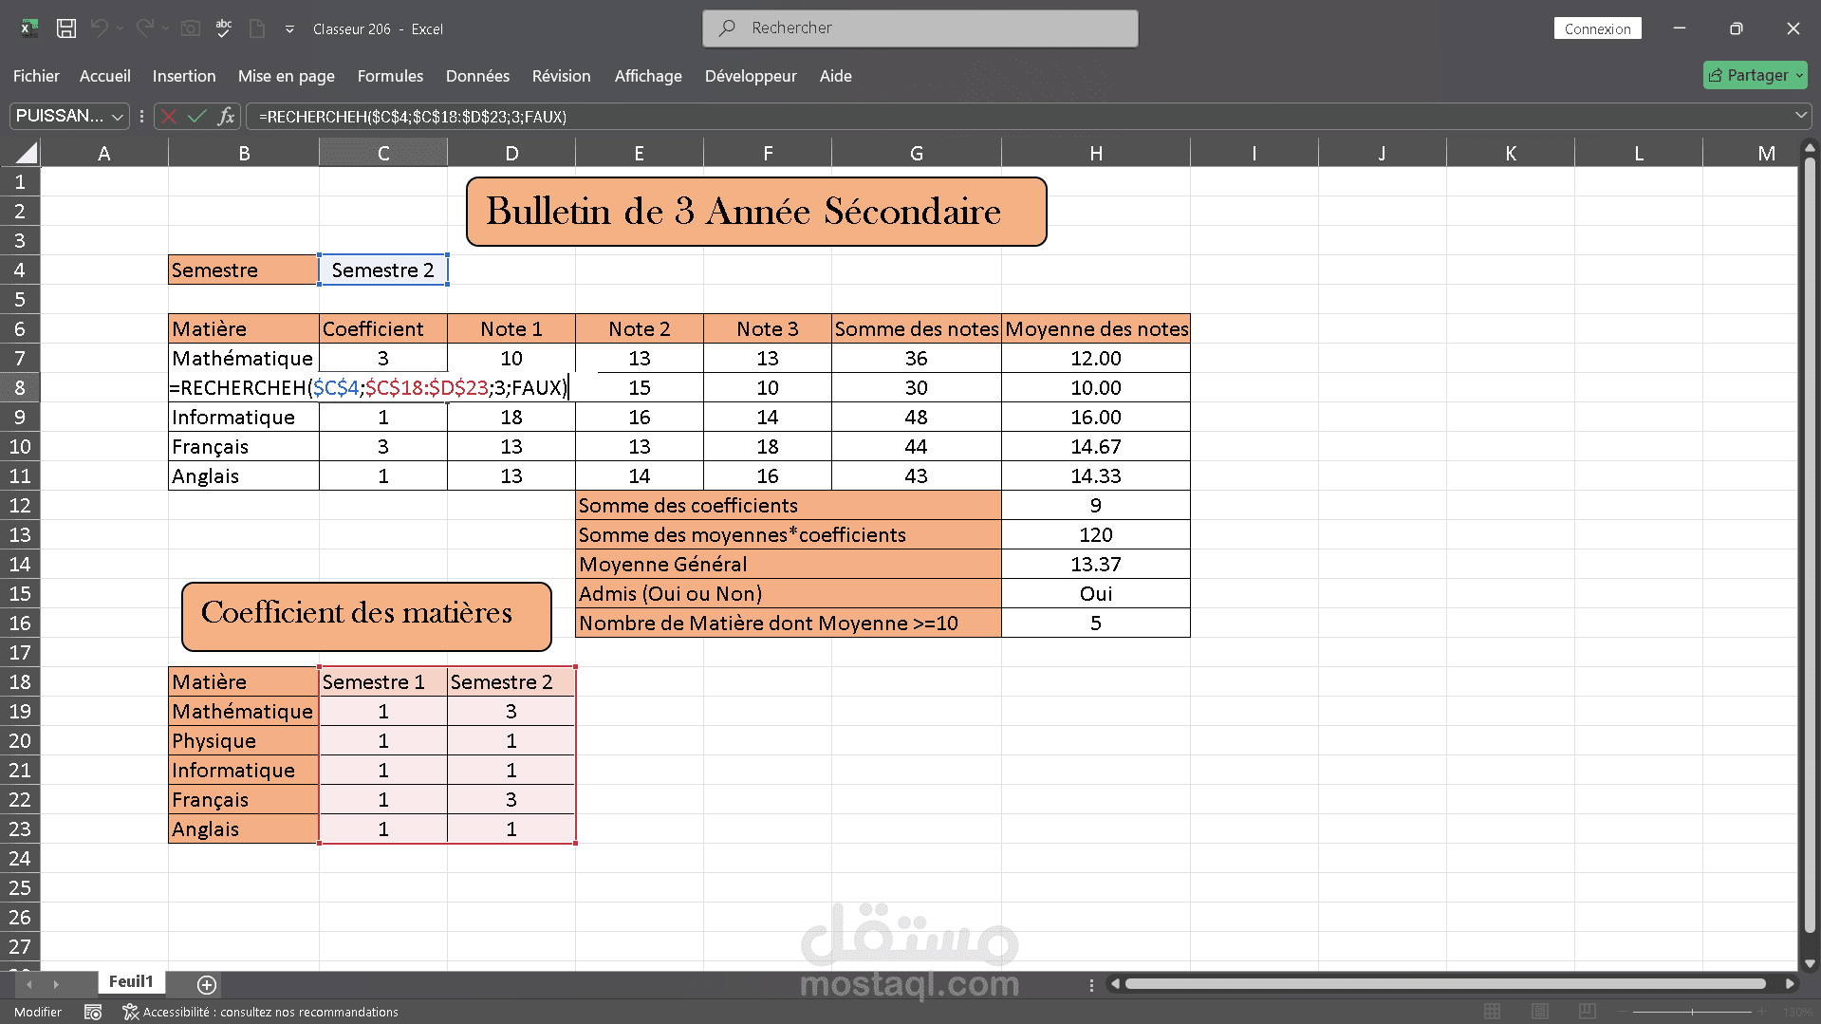1821x1024 pixels.
Task: Click the horizontal scrollbar thumb
Action: pos(1445,984)
